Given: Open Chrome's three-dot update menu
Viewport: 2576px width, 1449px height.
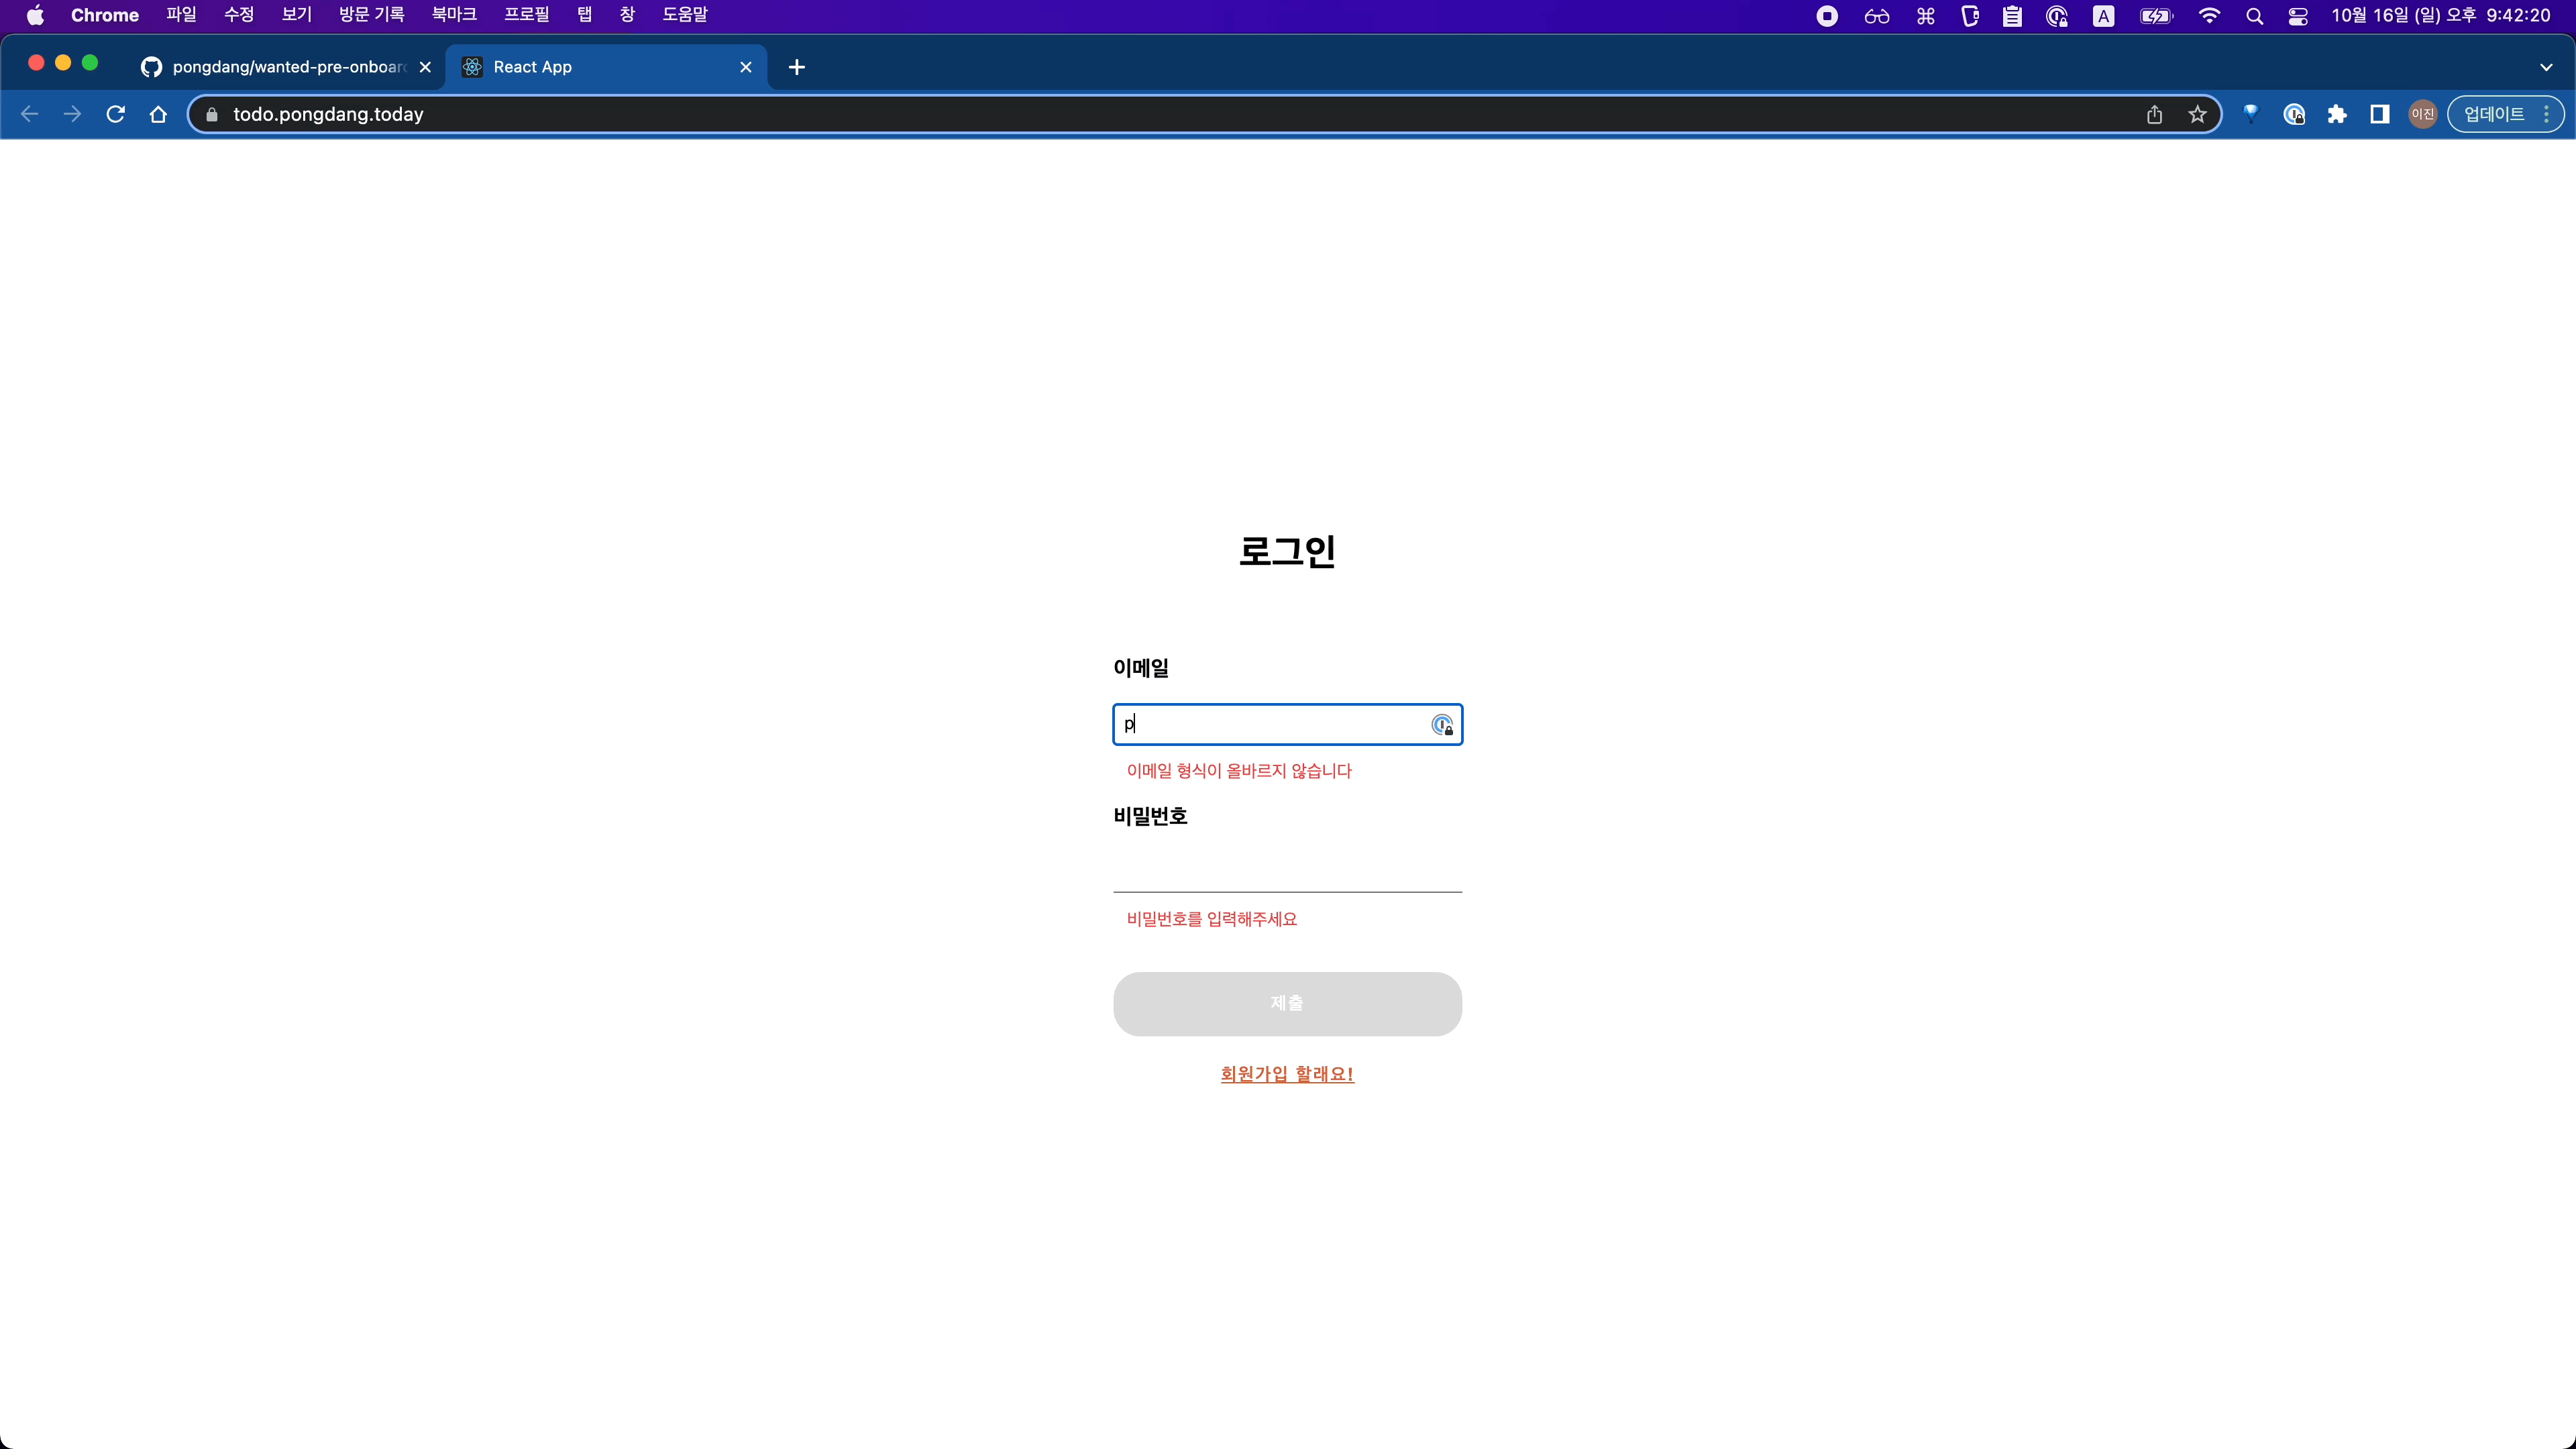Looking at the screenshot, I should (2546, 114).
